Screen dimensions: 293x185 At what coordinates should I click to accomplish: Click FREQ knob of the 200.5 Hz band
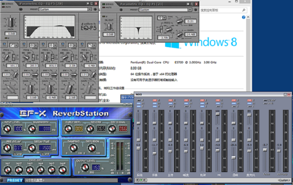26,57
